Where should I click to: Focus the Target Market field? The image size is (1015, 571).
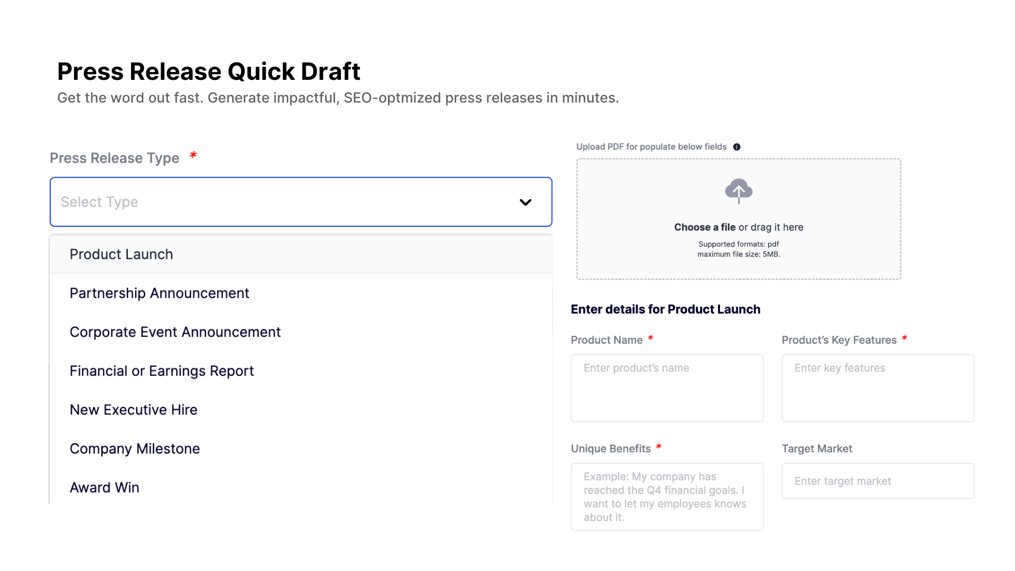point(878,481)
